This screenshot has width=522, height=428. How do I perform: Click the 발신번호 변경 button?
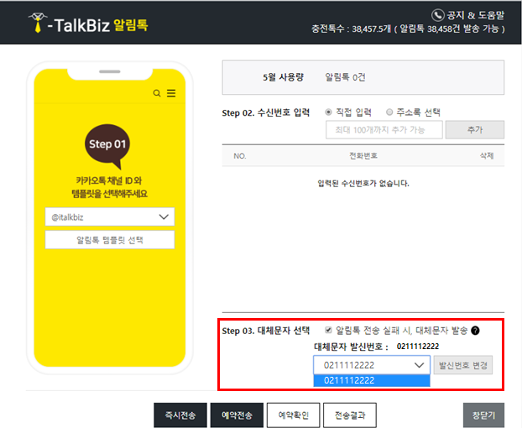point(462,365)
